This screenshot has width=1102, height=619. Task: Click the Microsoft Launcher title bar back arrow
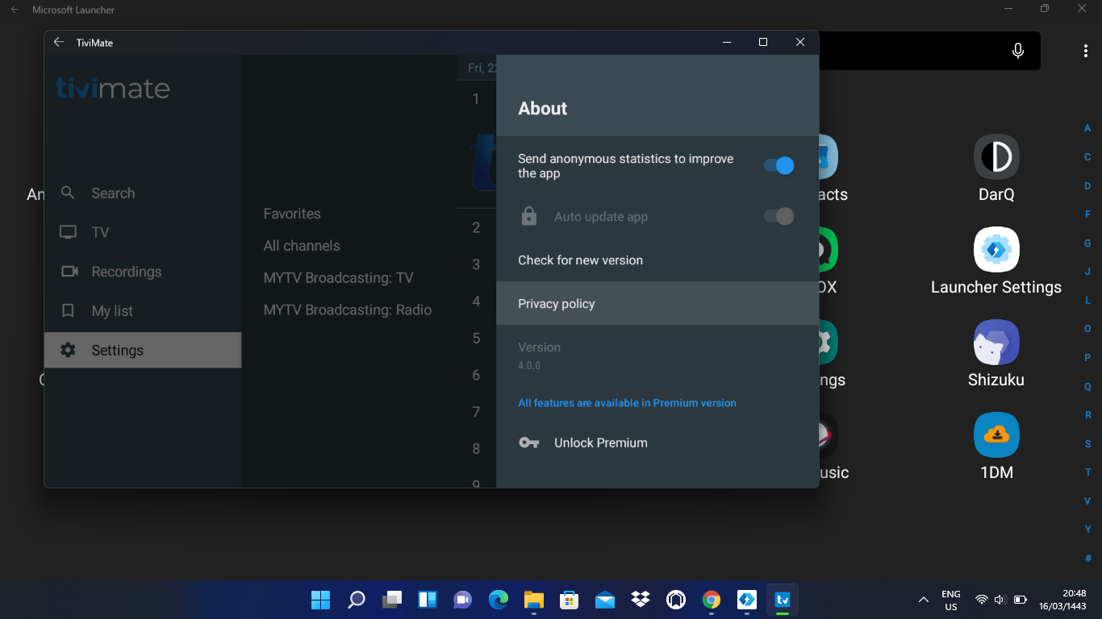click(15, 10)
